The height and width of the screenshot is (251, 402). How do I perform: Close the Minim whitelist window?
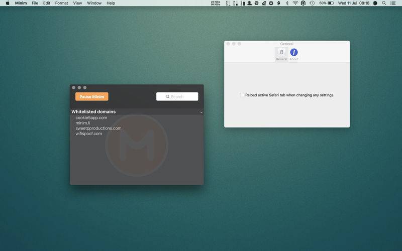pos(74,87)
